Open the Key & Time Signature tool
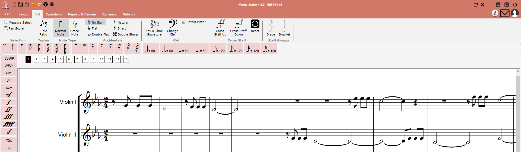 154,28
